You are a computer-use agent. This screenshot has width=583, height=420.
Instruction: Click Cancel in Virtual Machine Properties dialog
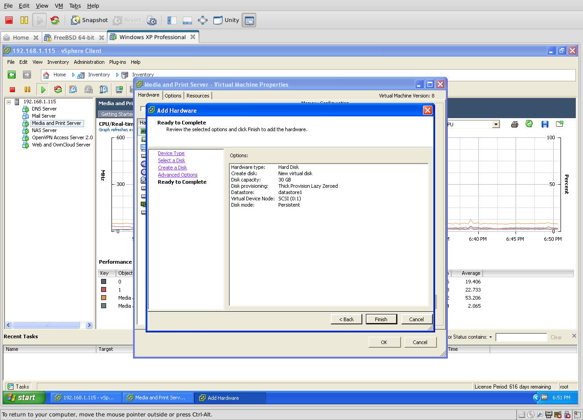point(420,342)
